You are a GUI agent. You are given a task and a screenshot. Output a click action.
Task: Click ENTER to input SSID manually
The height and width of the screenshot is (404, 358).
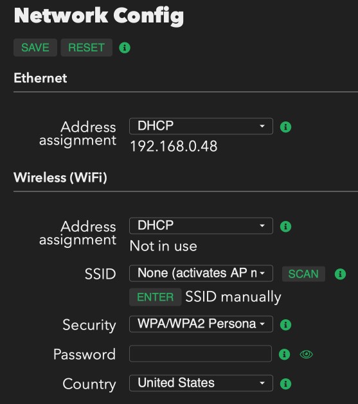pos(155,297)
